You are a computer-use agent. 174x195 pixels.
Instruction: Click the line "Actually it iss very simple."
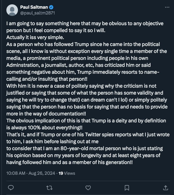tap(34, 37)
